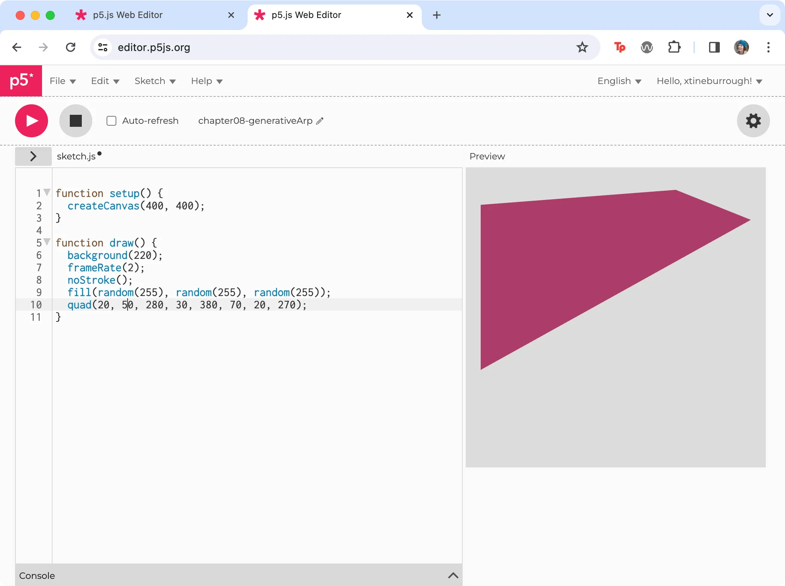Reload the page with refresh icon
This screenshot has height=586, width=785.
pyautogui.click(x=71, y=47)
